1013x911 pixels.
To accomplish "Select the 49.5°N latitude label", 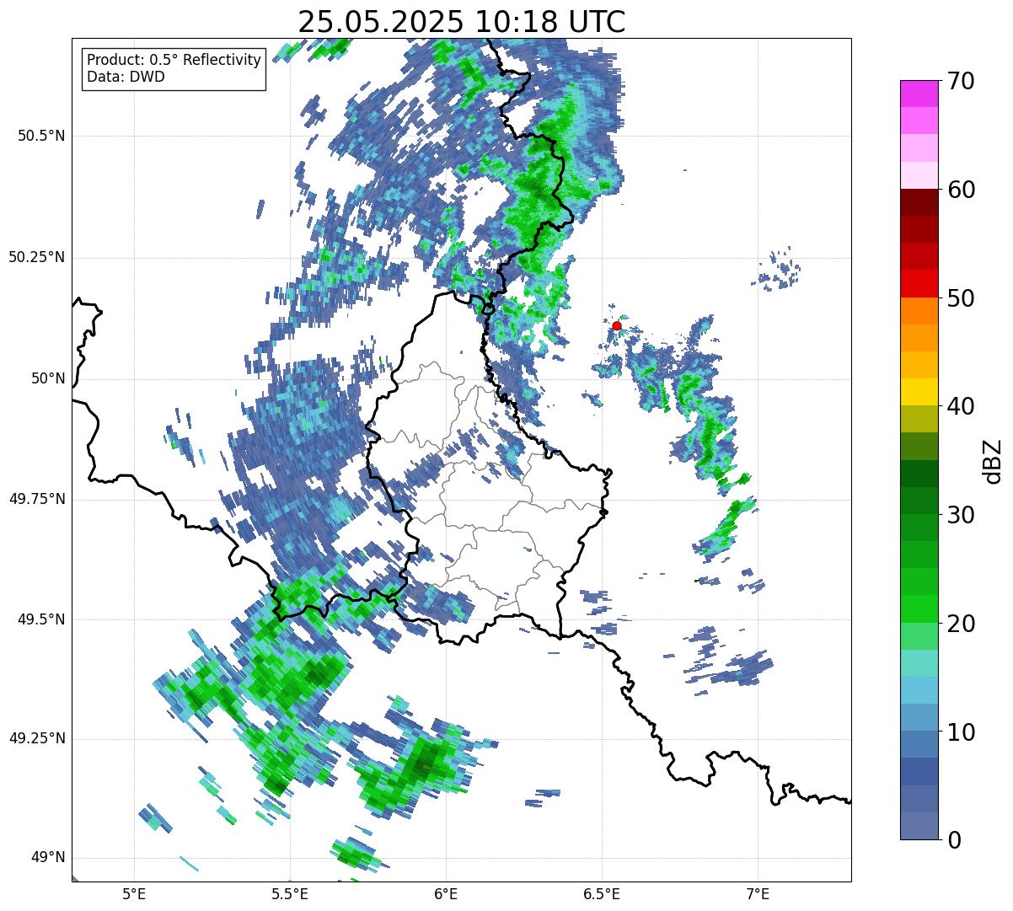I will 41,619.
